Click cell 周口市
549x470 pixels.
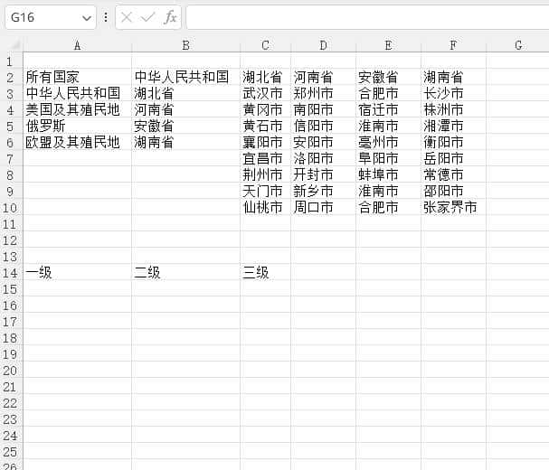[x=323, y=207]
